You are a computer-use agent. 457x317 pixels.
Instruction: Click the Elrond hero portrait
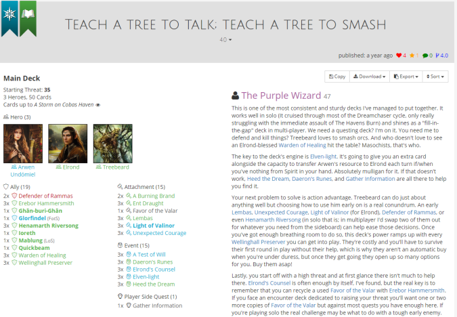(x=68, y=144)
